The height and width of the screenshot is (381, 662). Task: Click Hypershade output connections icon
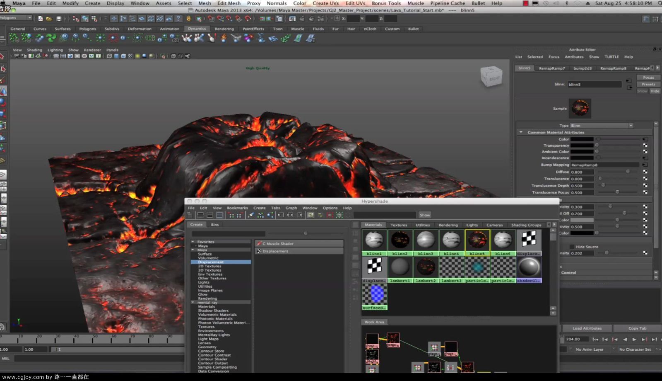tap(300, 215)
